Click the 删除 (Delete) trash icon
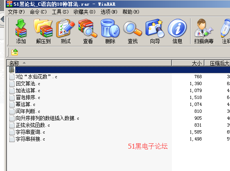 point(110,31)
